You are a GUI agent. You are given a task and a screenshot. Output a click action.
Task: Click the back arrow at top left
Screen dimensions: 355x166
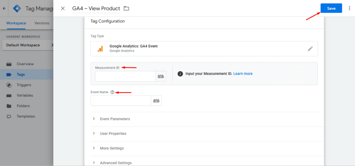click(4, 9)
